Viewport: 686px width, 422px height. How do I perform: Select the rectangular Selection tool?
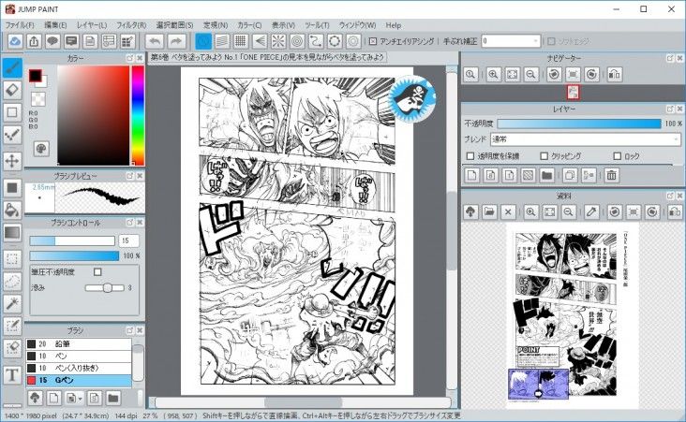click(x=12, y=259)
